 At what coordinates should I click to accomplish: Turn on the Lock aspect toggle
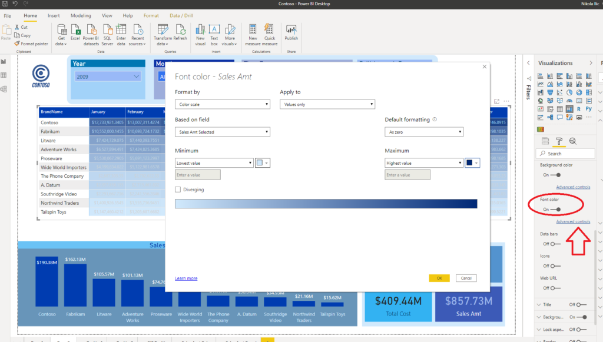[x=581, y=330]
